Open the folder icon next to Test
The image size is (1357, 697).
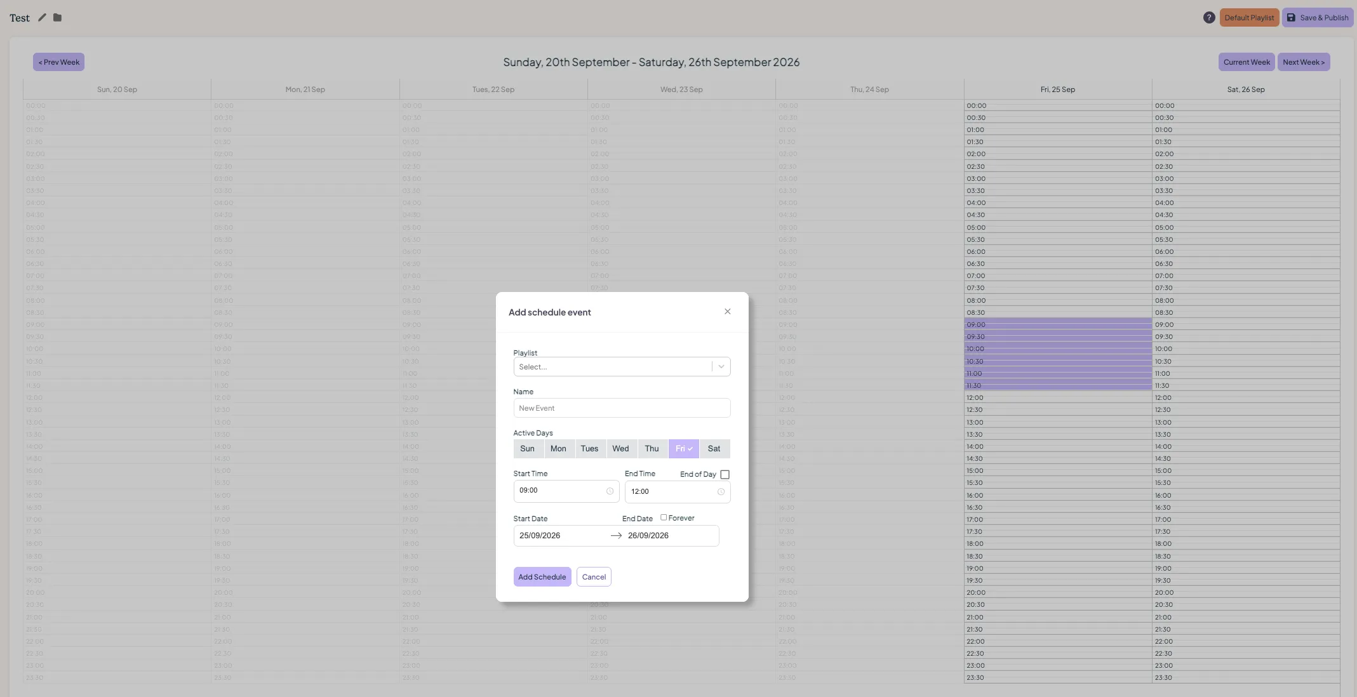(57, 17)
